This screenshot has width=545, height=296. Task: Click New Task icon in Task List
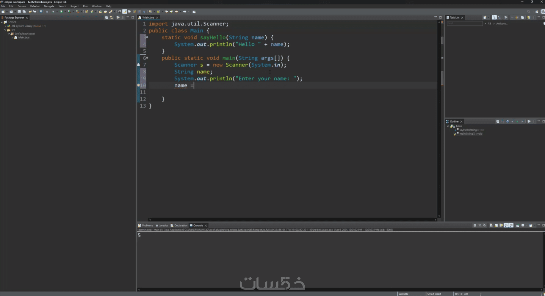click(x=485, y=18)
